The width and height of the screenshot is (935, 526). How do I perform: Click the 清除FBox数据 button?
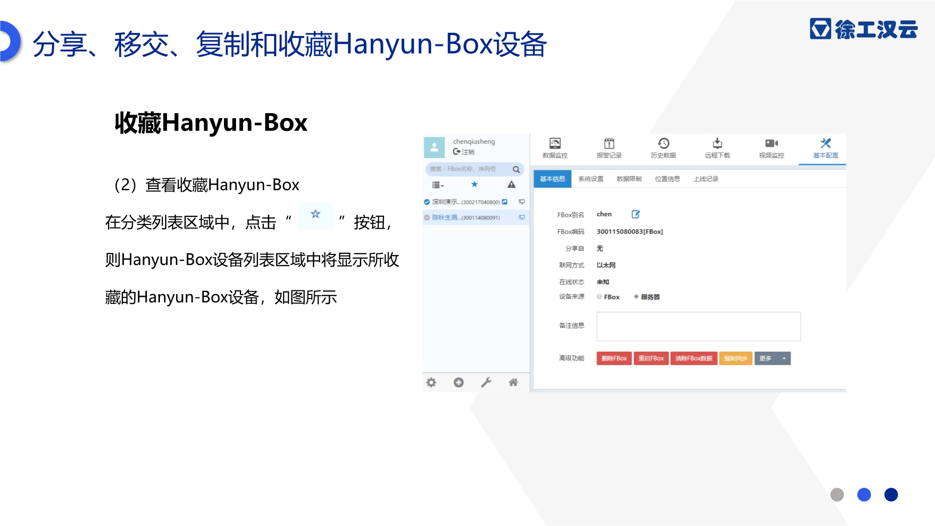tap(694, 358)
